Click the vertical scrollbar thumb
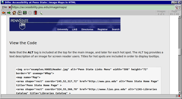 (x=179, y=52)
